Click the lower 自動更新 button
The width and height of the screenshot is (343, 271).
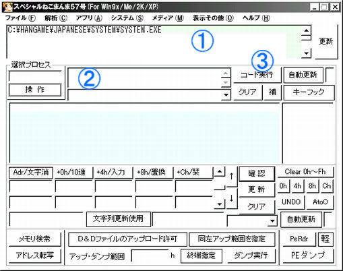301,219
